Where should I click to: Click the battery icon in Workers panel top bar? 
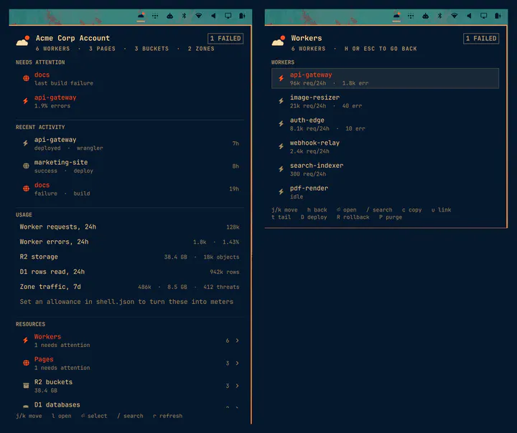coord(498,16)
